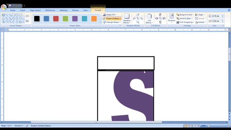Nudge shadow left
231x130 pixels.
134,18
